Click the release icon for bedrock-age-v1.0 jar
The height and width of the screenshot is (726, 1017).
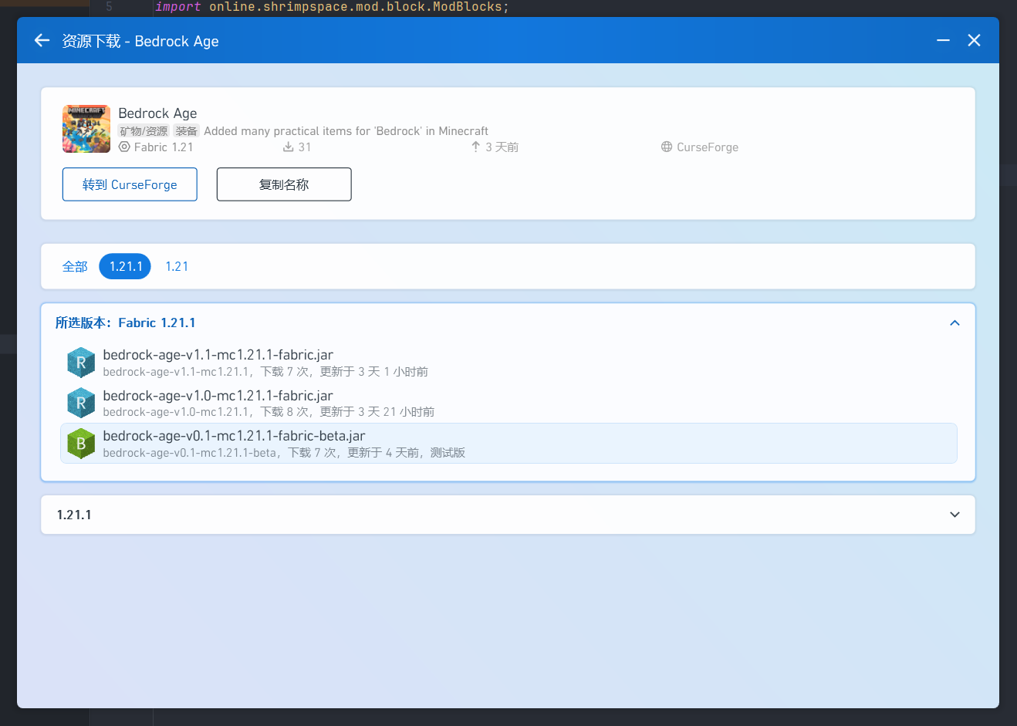point(81,403)
